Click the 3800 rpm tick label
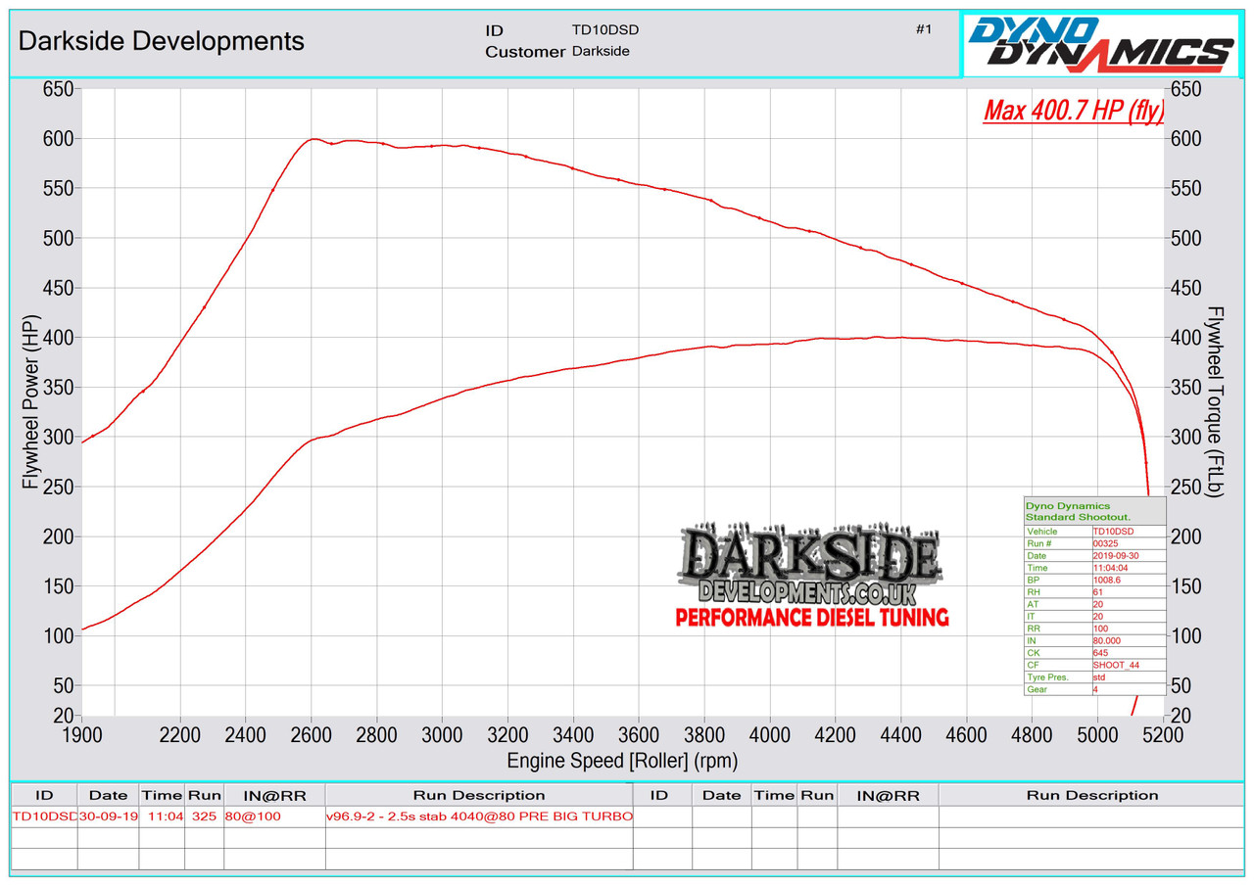The height and width of the screenshot is (886, 1254). point(705,733)
